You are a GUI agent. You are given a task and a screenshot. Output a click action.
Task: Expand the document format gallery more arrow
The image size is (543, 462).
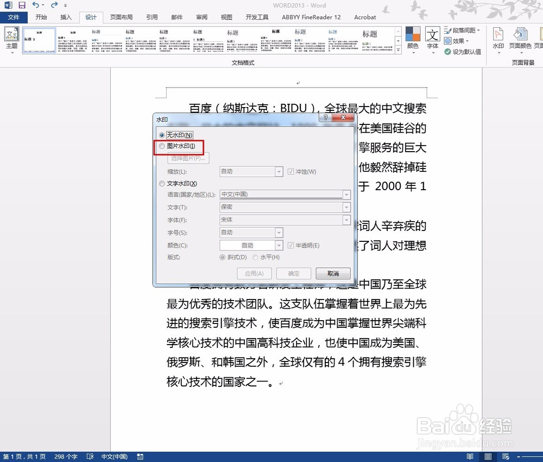(398, 50)
